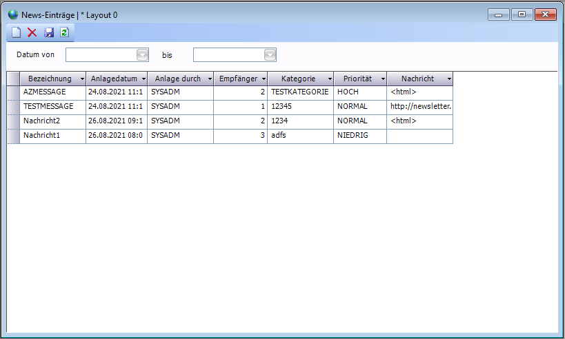This screenshot has width=565, height=339.
Task: Click the 'Anlage durch' column header
Action: (177, 79)
